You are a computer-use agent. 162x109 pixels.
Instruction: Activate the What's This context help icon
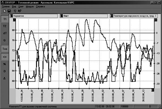(x=19, y=11)
